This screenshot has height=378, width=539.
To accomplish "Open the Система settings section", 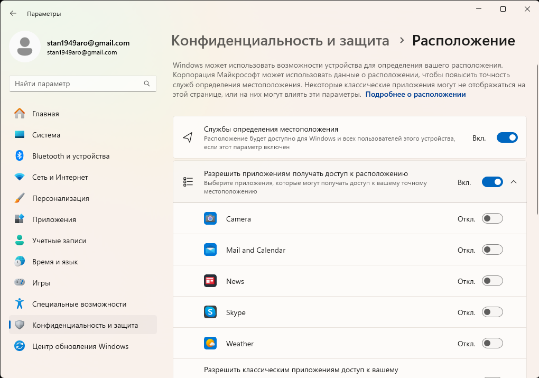I will tap(83, 135).
